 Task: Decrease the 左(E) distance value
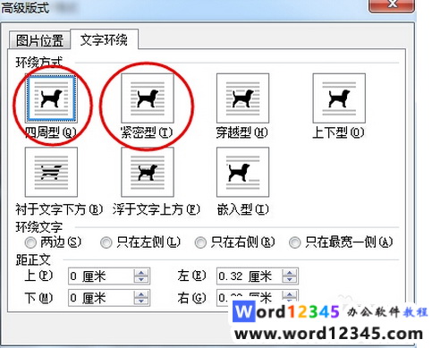[x=289, y=280]
